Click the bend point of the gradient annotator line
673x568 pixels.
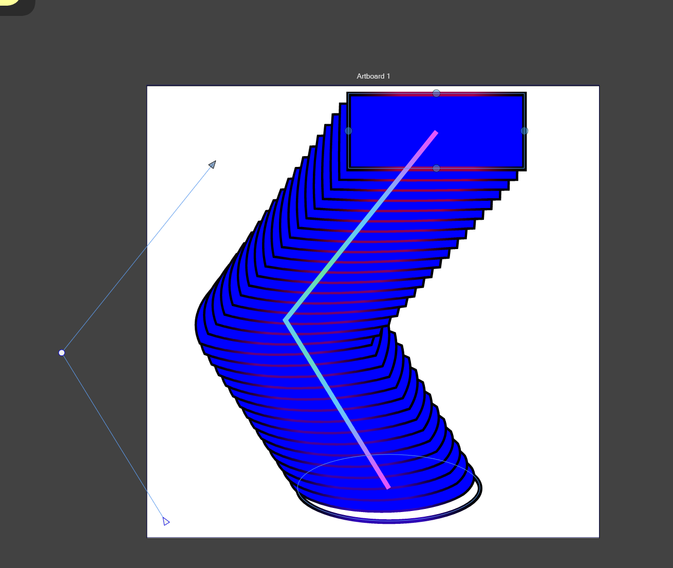click(285, 319)
